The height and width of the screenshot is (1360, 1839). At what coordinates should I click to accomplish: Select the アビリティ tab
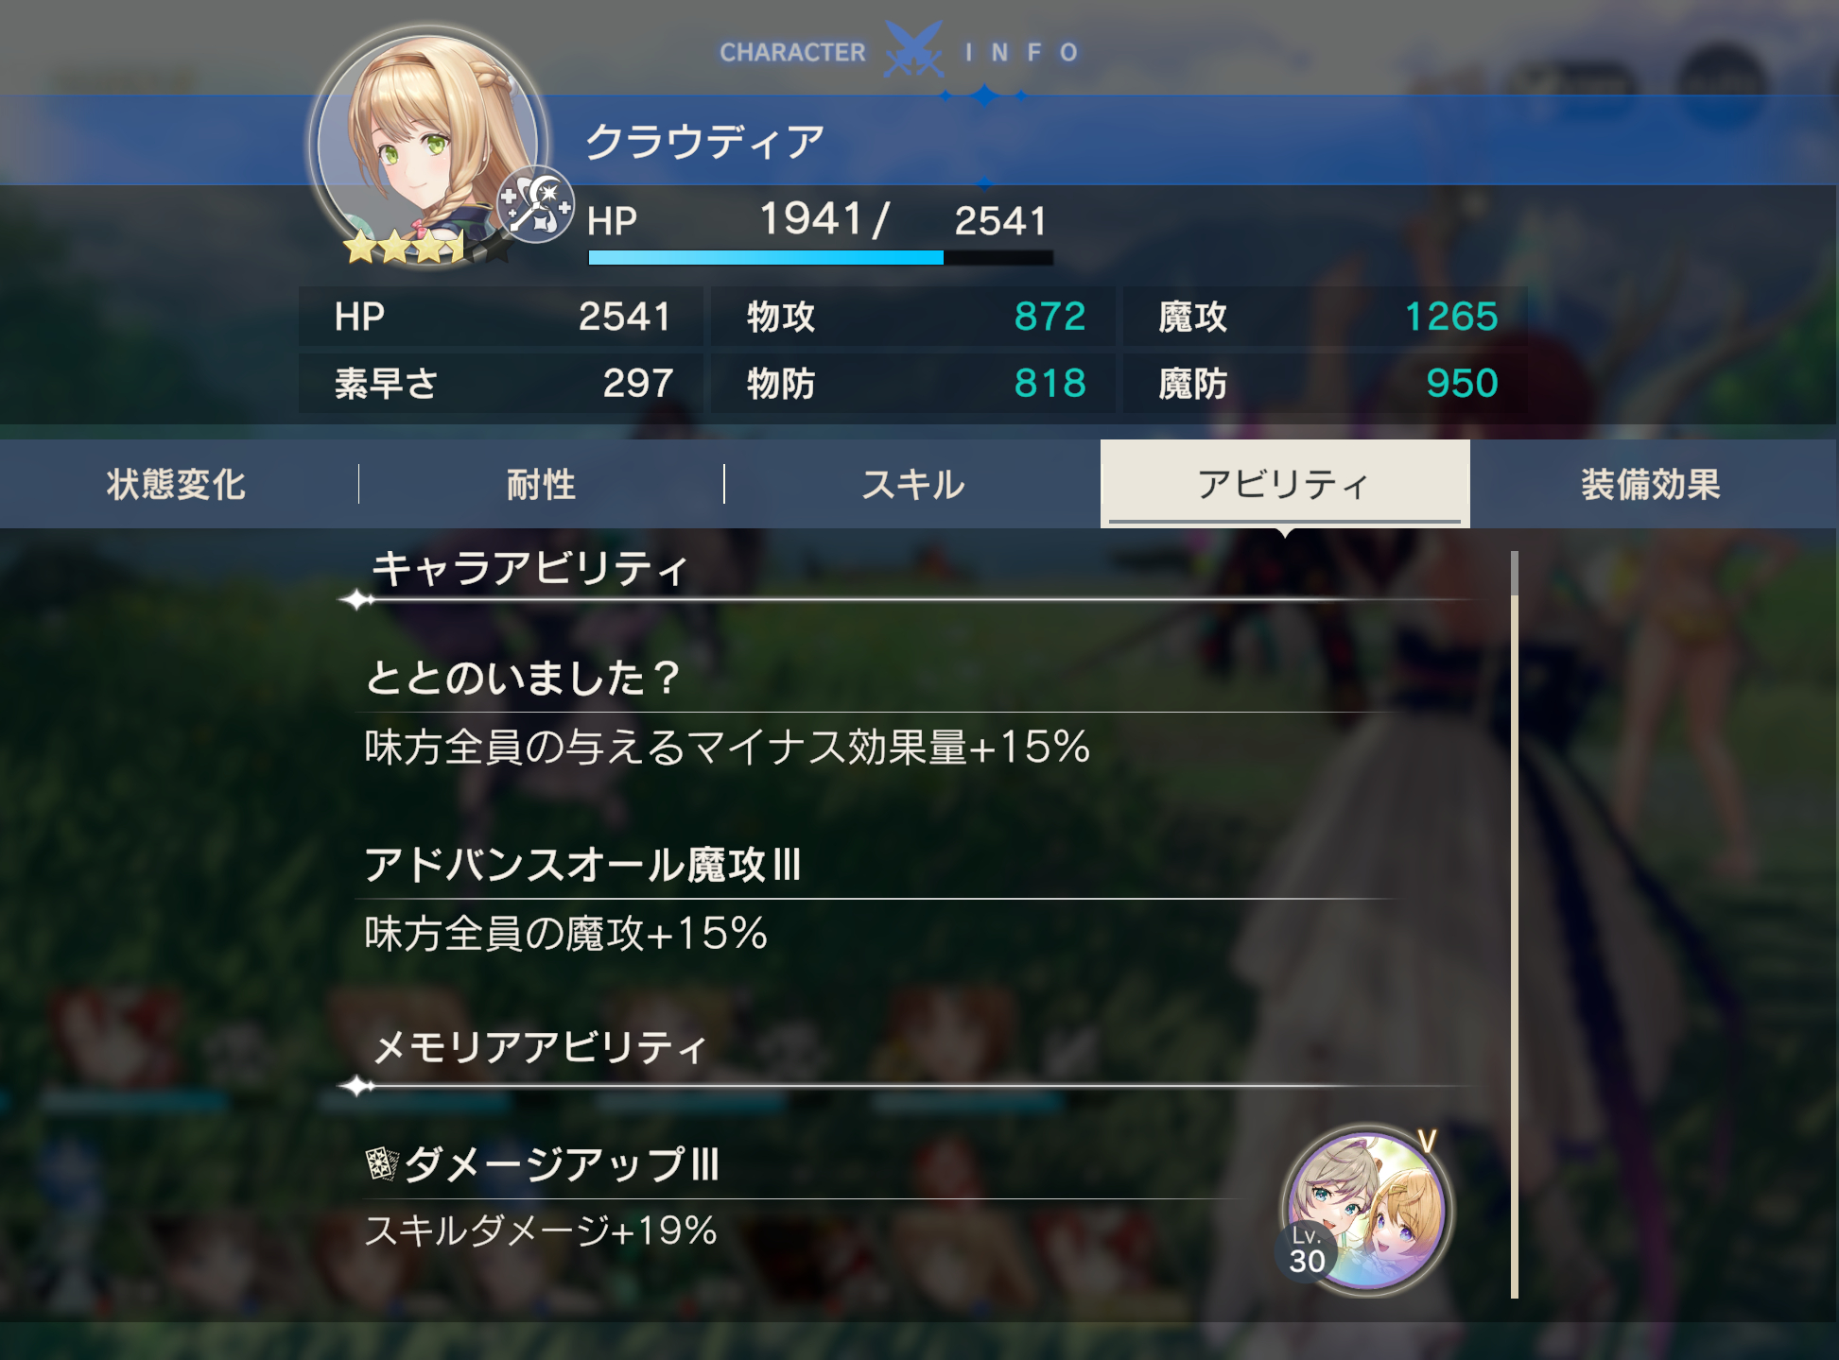1285,484
